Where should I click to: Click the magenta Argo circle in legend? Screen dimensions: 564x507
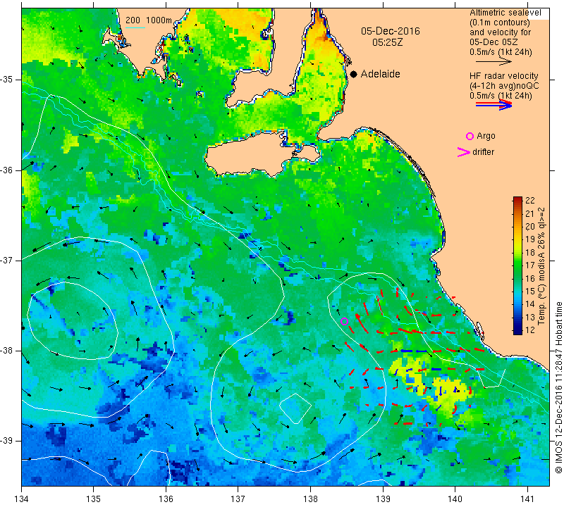pos(470,136)
